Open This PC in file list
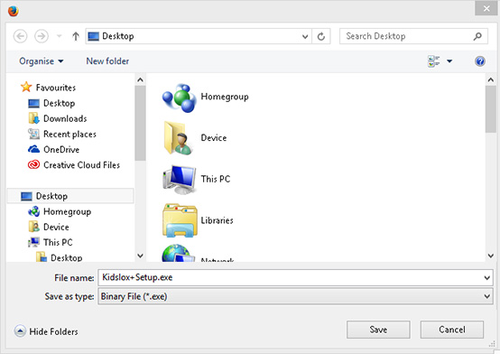The width and height of the screenshot is (500, 354). click(x=197, y=179)
